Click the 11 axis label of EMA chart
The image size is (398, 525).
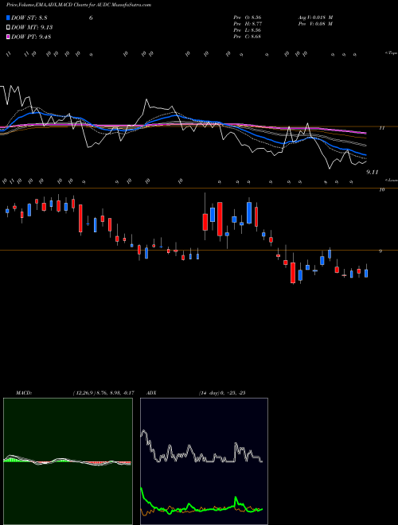click(381, 127)
